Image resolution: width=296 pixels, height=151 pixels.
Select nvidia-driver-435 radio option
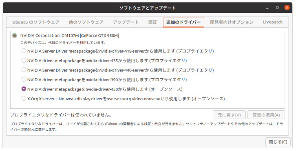pos(24,60)
